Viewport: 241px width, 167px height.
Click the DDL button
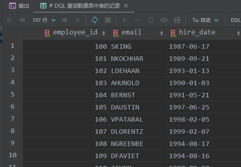[236, 20]
